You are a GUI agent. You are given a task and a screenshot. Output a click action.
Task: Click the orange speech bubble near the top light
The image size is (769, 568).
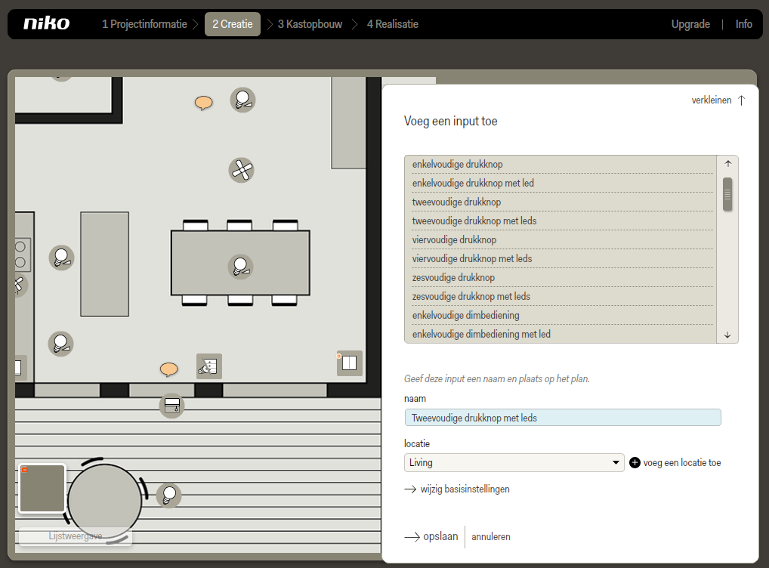coord(203,103)
